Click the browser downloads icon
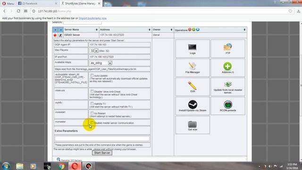The width and height of the screenshot is (302, 170). click(x=298, y=11)
